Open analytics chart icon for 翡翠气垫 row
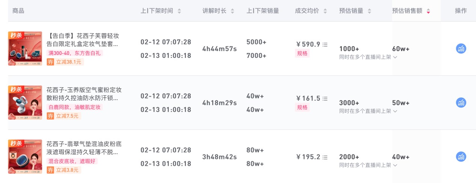This screenshot has height=183, width=476. click(x=461, y=157)
